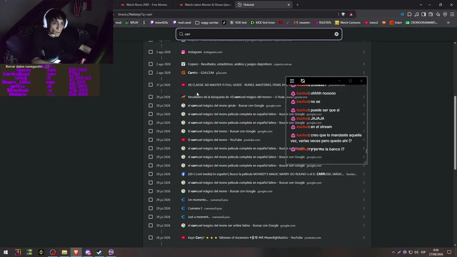Open the Windows notification center icon
The width and height of the screenshot is (457, 257).
449,252
